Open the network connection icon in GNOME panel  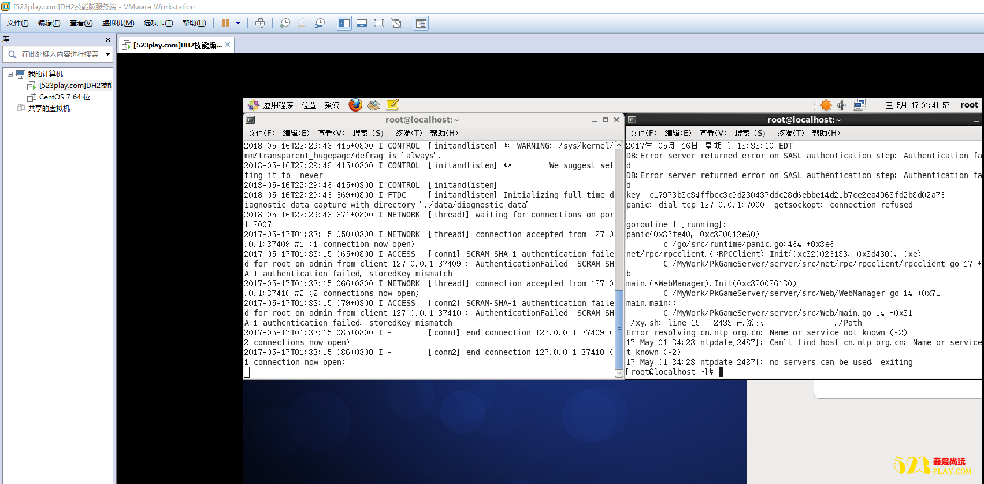[x=860, y=105]
